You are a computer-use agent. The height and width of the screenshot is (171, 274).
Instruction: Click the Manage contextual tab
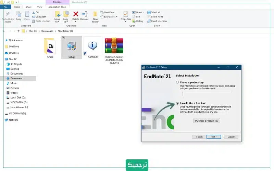57,2
